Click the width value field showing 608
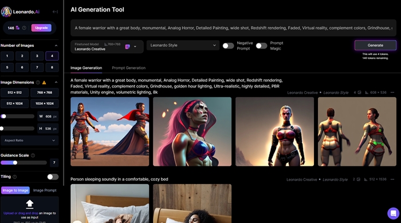 (x=48, y=116)
